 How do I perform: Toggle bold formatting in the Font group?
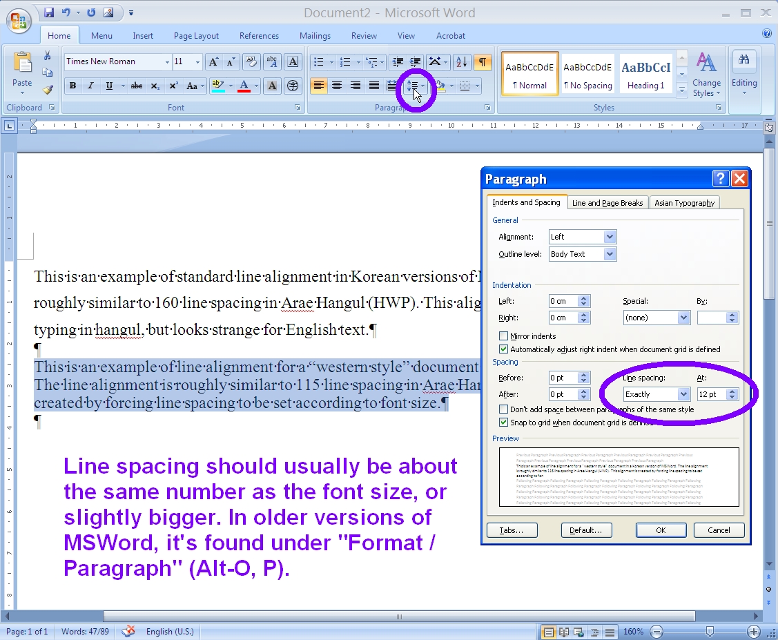click(72, 86)
